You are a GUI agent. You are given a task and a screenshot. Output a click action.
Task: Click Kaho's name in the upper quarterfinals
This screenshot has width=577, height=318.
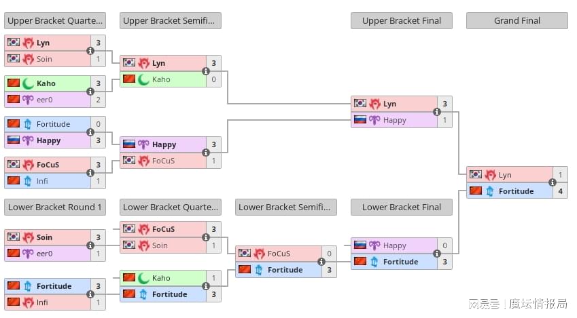(46, 83)
